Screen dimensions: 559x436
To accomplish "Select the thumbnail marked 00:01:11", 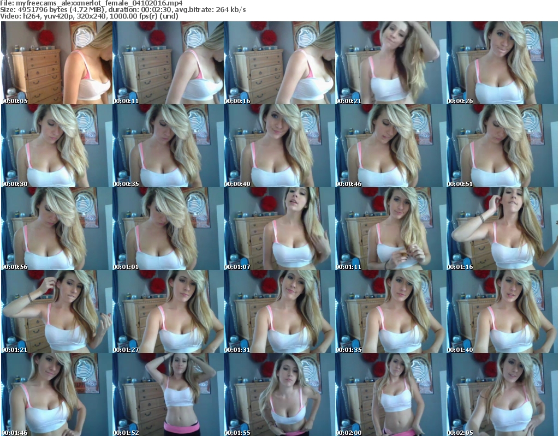I will point(390,229).
